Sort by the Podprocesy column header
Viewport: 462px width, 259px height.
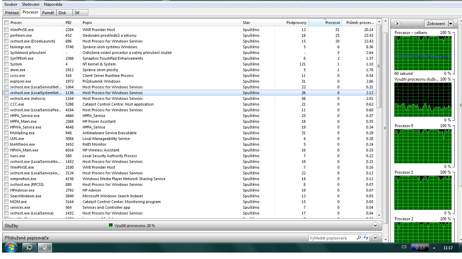click(x=296, y=23)
